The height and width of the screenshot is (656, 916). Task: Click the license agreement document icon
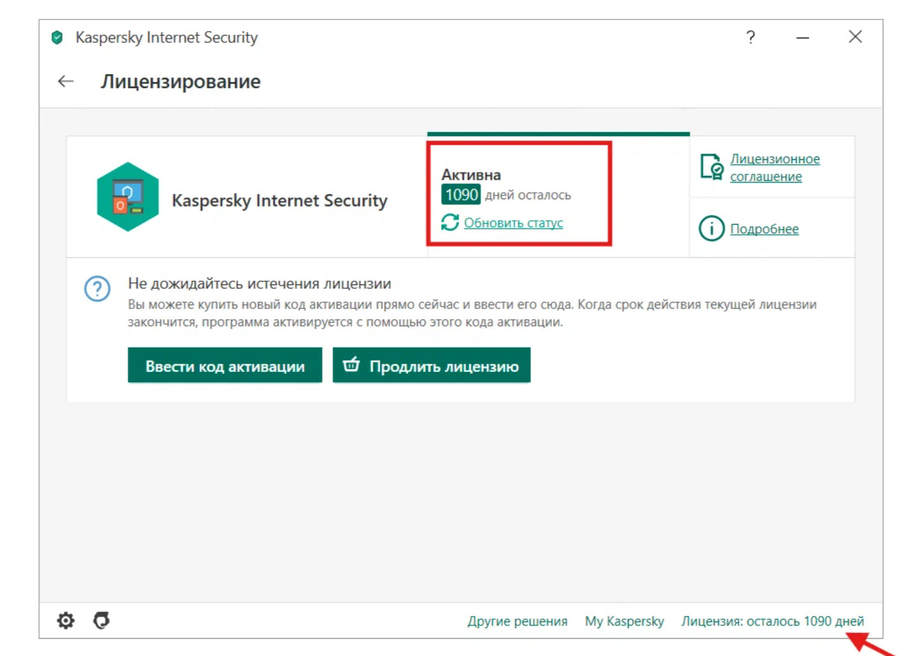tap(711, 167)
